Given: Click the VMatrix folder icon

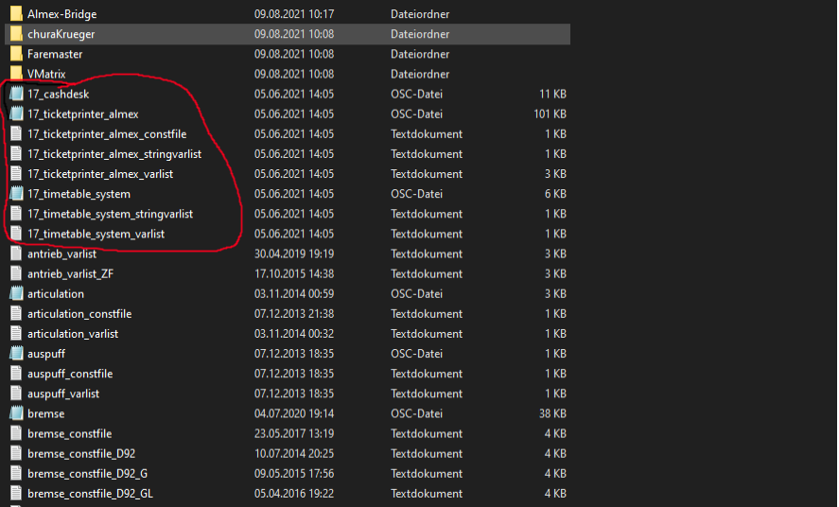Looking at the screenshot, I should tap(16, 74).
